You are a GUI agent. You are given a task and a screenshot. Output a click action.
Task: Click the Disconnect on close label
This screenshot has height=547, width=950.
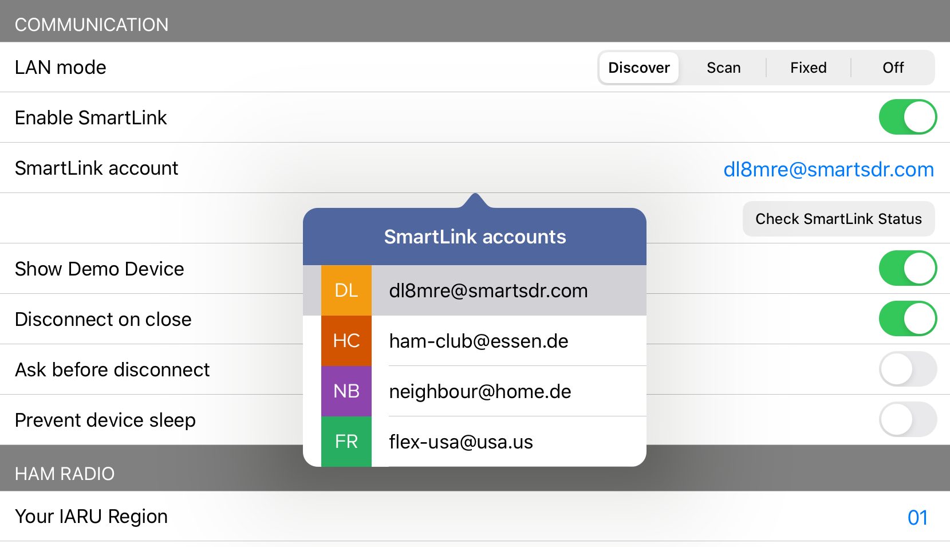[x=103, y=319]
